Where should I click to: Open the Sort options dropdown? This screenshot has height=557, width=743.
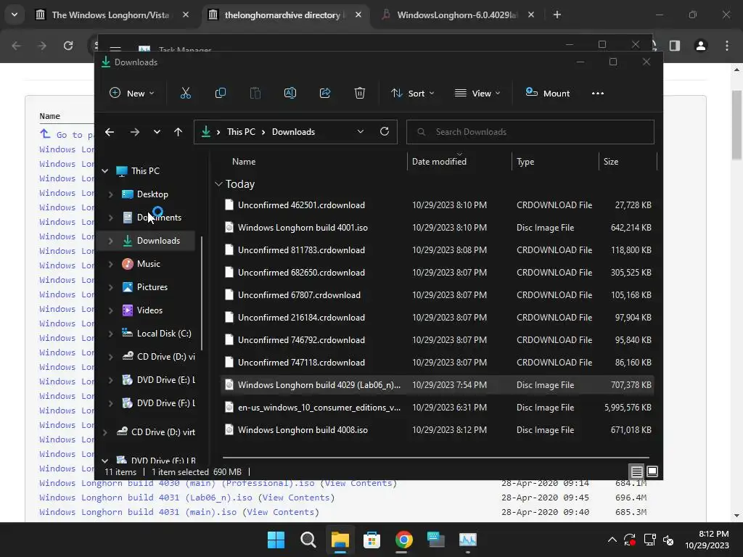coord(412,94)
